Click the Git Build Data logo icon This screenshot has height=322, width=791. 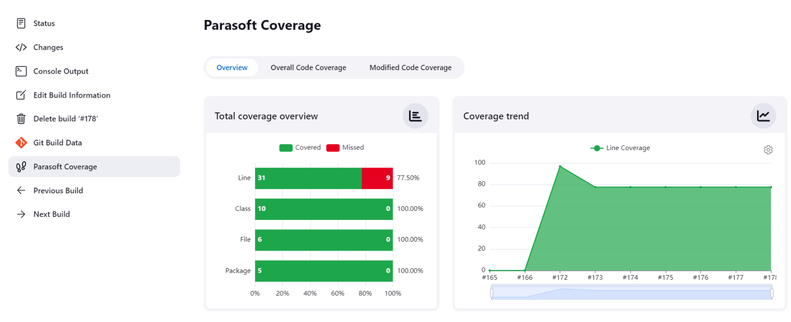(x=21, y=143)
